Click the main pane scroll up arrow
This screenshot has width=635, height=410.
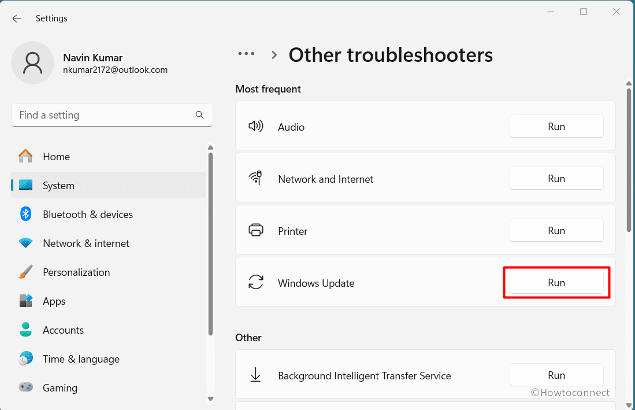(x=629, y=83)
